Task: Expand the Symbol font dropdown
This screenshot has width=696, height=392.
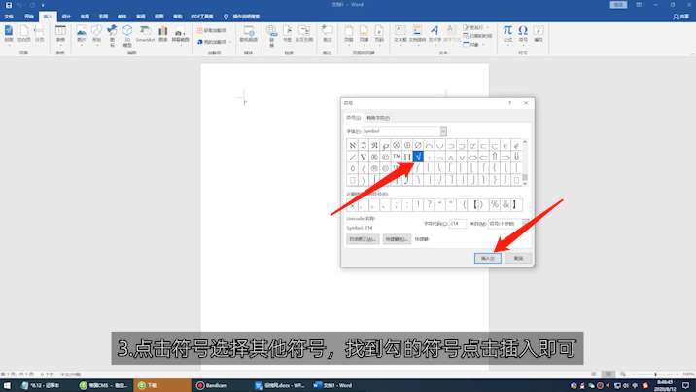Action: click(443, 130)
